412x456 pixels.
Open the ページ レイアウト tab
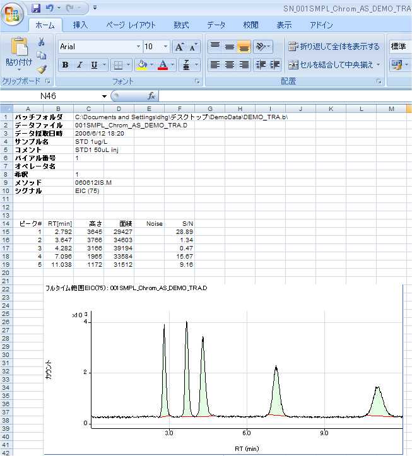[131, 25]
